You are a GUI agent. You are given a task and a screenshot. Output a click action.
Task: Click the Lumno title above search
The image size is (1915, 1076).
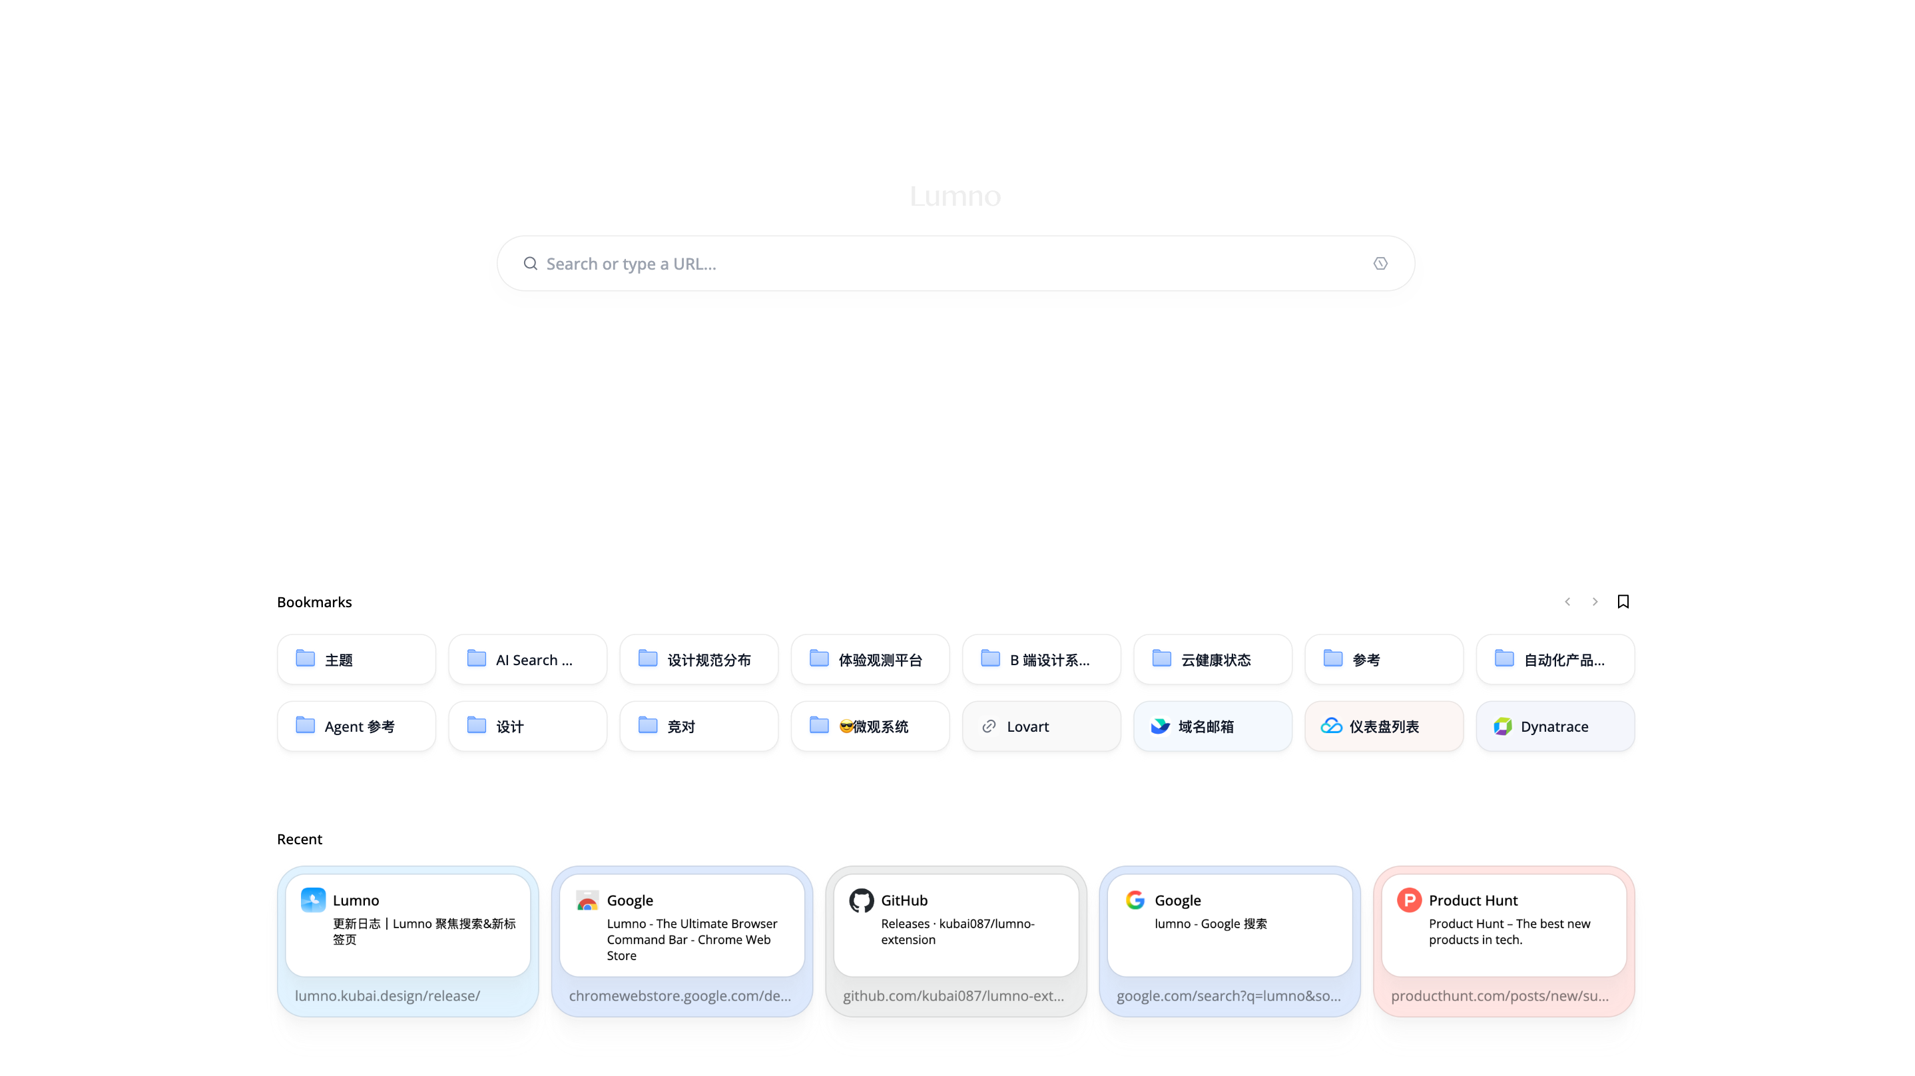(956, 196)
